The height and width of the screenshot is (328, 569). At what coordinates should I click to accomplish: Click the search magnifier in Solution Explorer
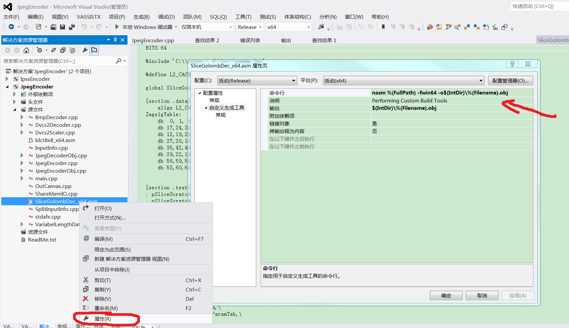[x=118, y=61]
